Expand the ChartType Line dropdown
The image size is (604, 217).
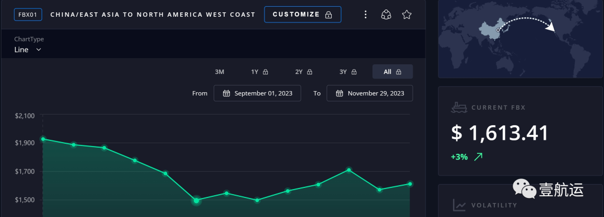coord(28,50)
